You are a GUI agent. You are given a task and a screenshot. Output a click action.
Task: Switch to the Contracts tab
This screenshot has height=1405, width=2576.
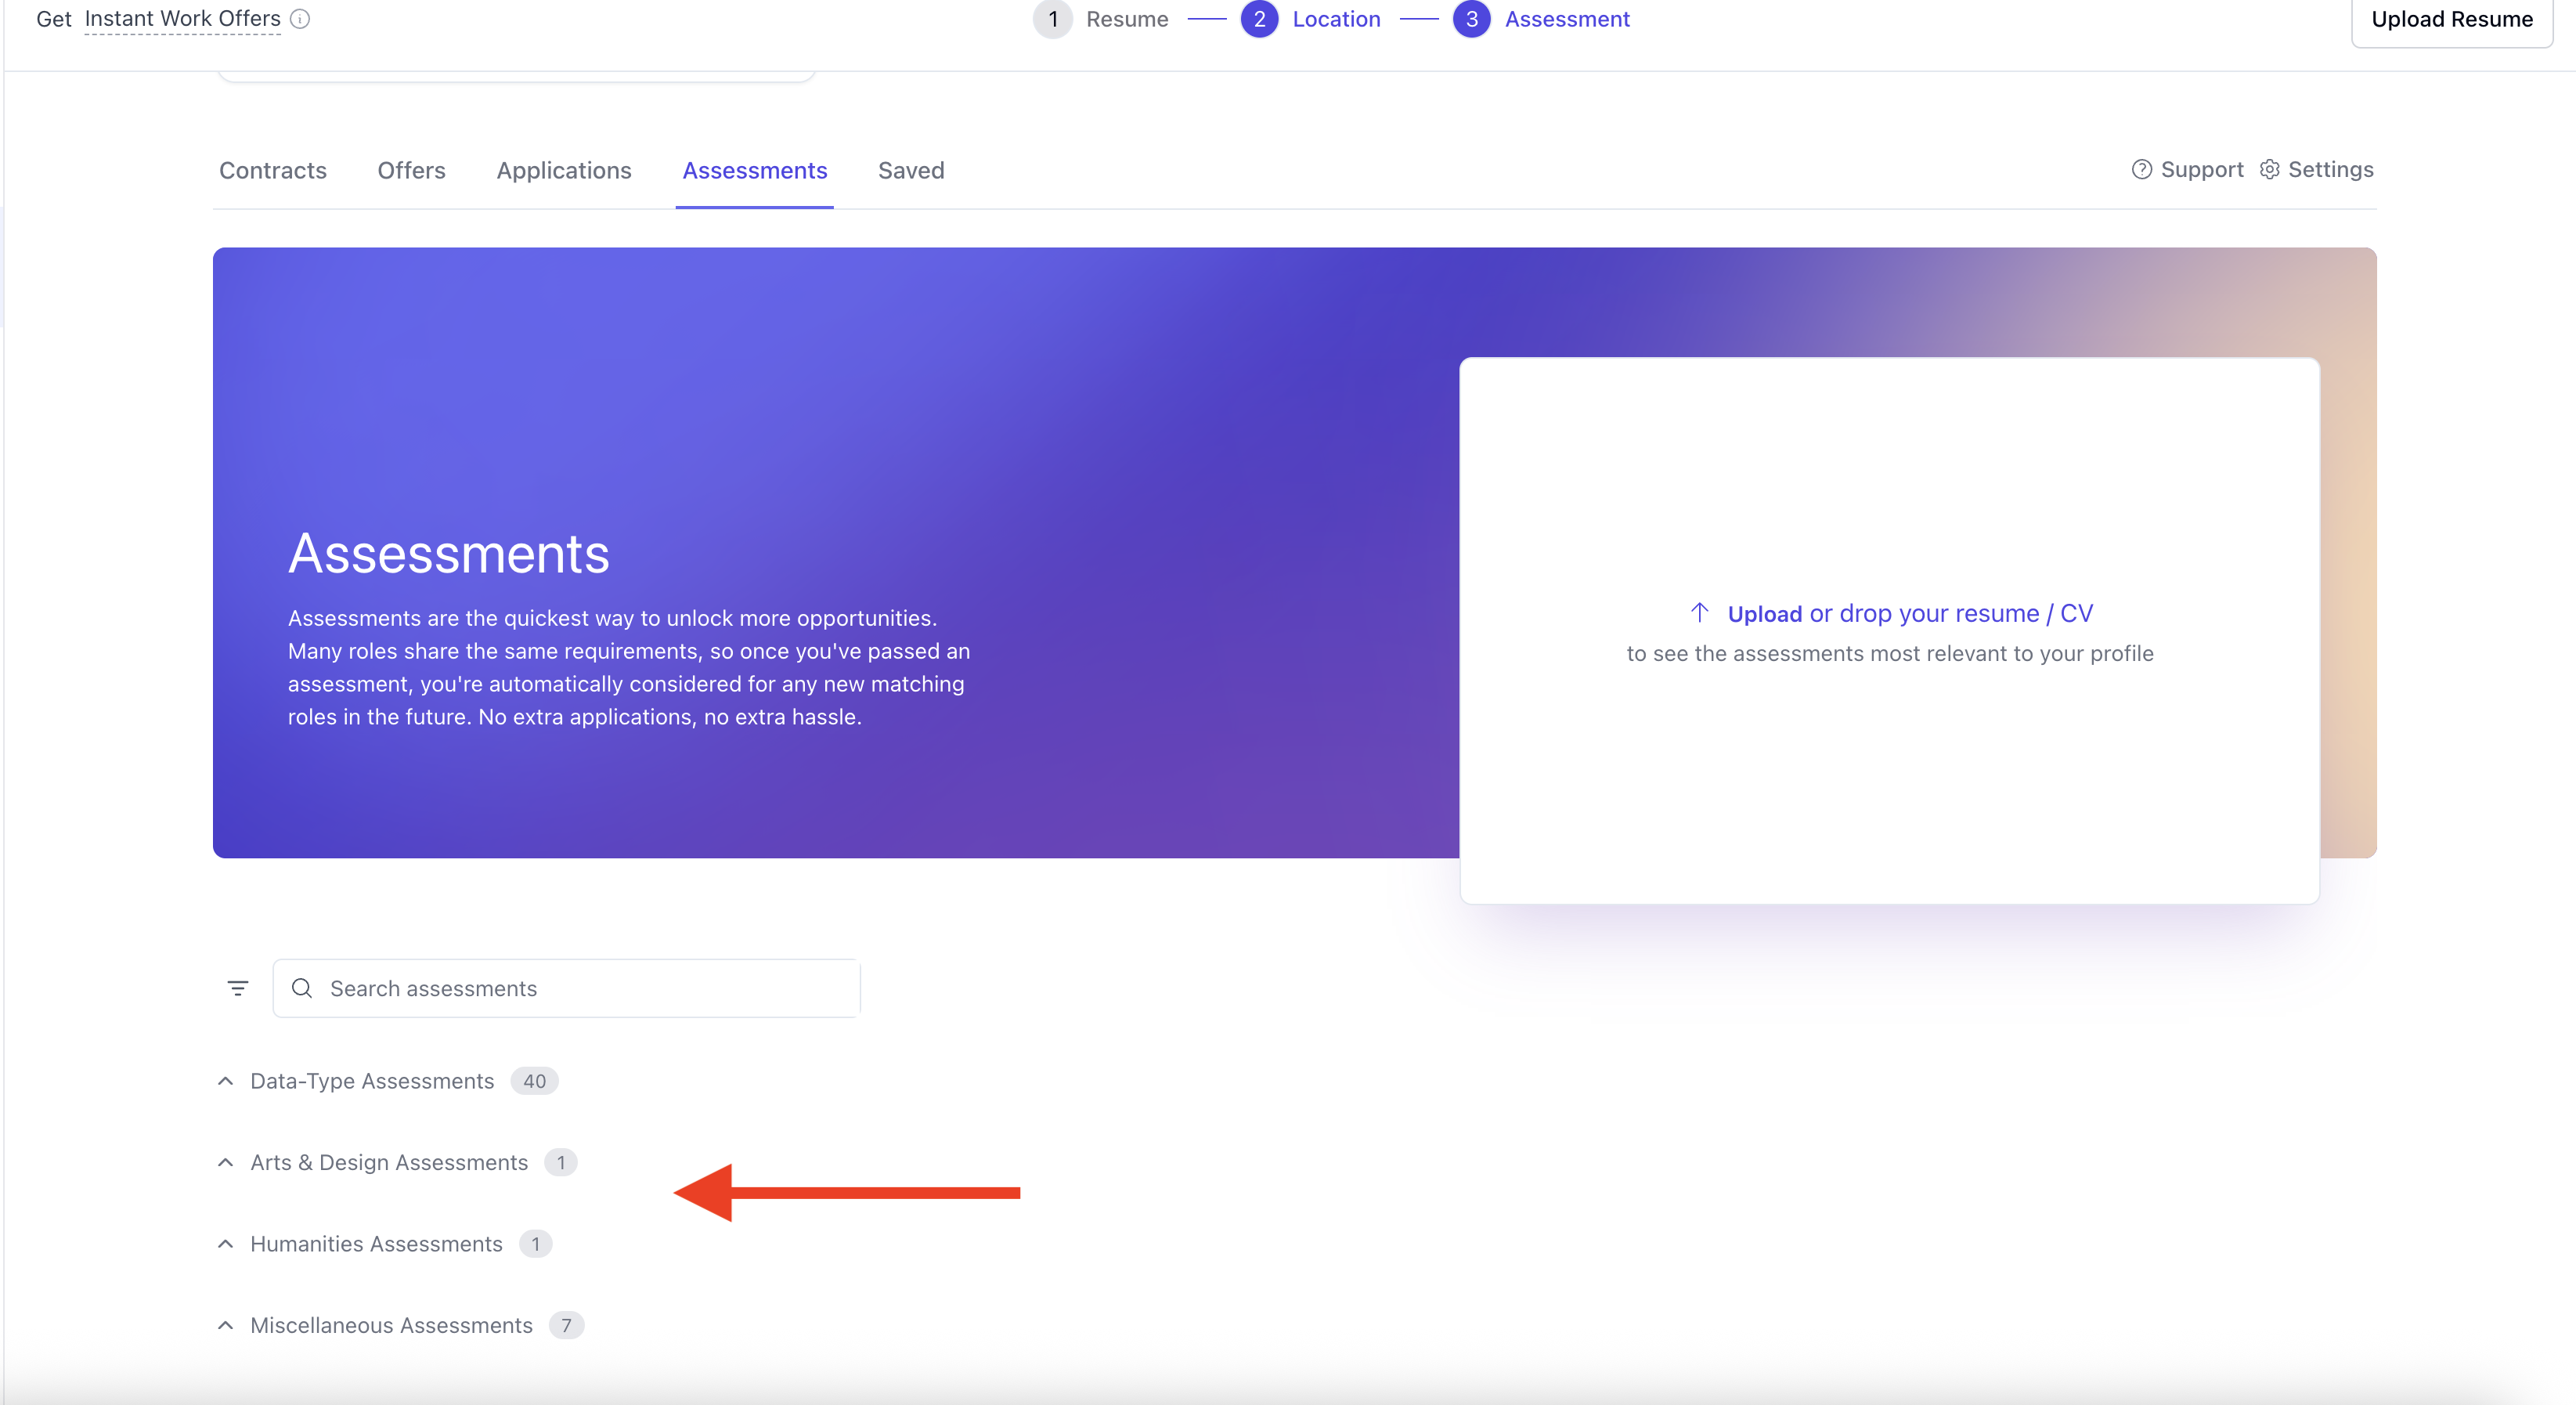tap(273, 171)
